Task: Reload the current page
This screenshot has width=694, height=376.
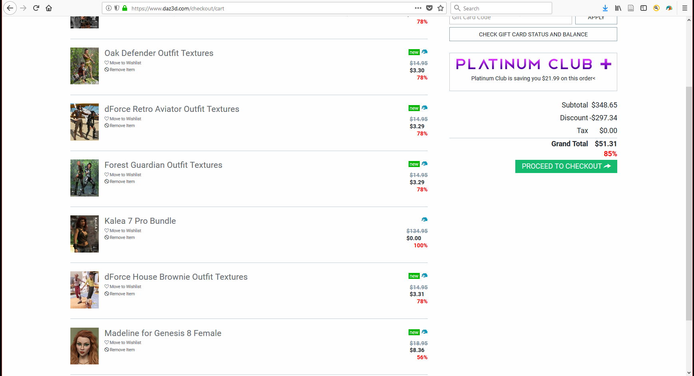Action: (36, 8)
